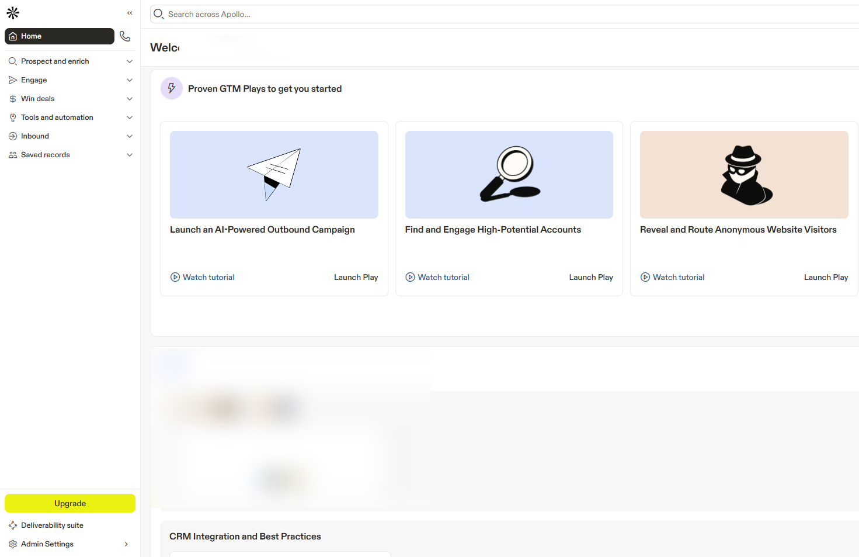859x557 pixels.
Task: Open the Saved records menu
Action: click(x=70, y=155)
